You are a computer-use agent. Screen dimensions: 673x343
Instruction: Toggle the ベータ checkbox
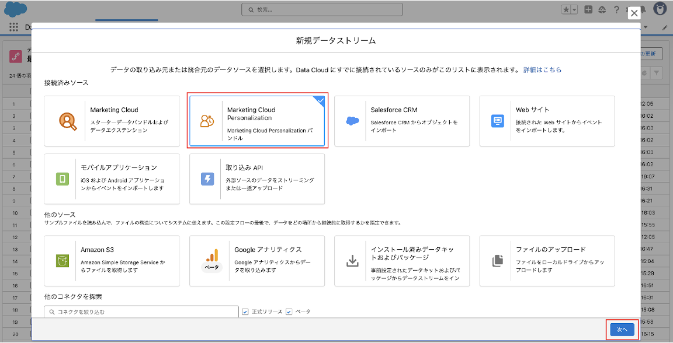coord(289,311)
